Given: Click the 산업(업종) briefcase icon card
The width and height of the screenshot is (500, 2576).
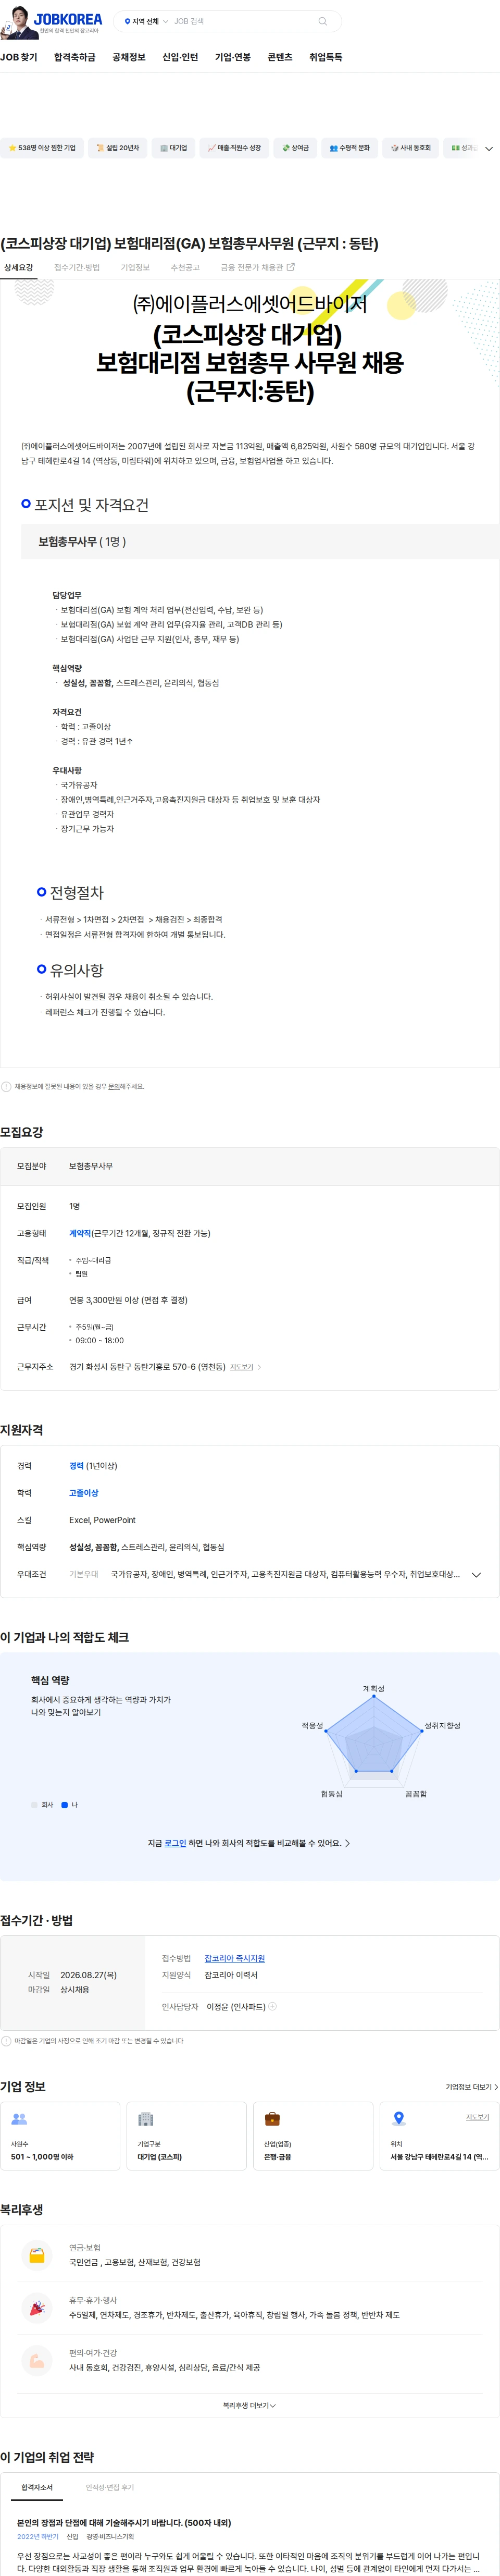Looking at the screenshot, I should (313, 2136).
